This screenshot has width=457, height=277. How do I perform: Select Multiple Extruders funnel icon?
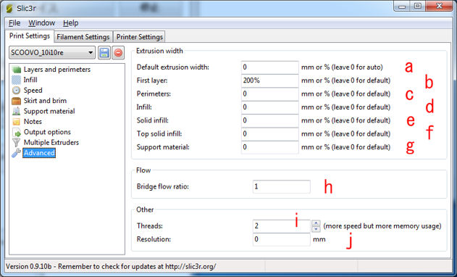point(17,142)
